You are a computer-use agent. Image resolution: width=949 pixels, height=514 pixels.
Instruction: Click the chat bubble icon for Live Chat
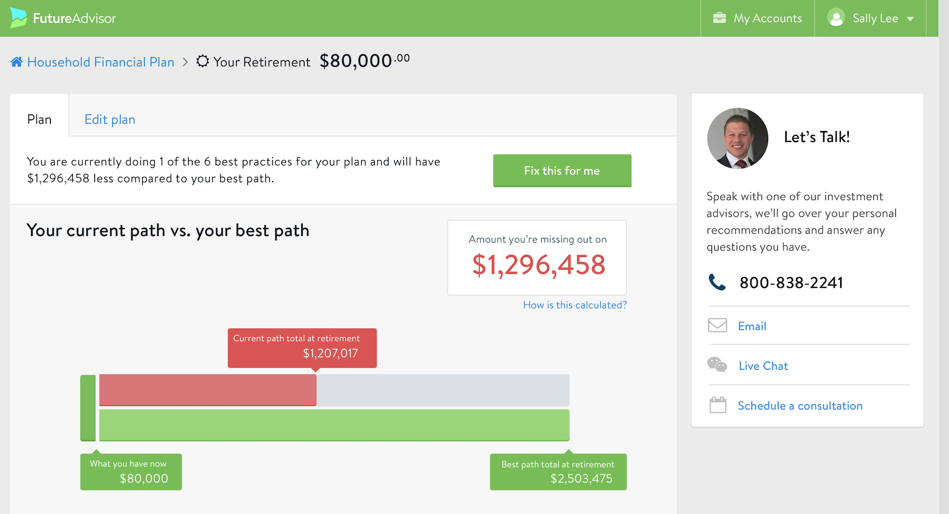tap(717, 365)
